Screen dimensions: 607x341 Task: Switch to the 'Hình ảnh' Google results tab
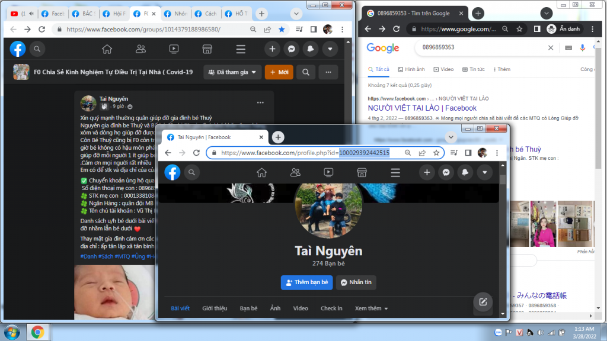click(411, 69)
